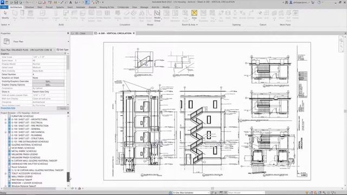Click Save in the quick access toolbar
The width and height of the screenshot is (347, 195).
pos(16,2)
